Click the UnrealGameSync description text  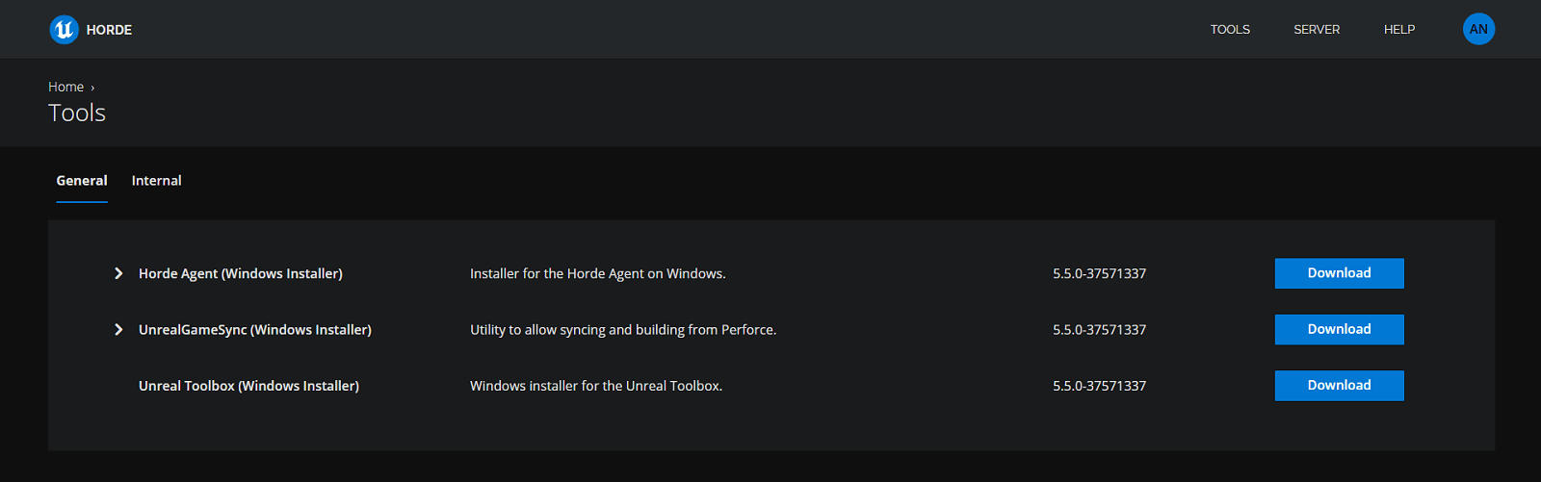pos(622,330)
